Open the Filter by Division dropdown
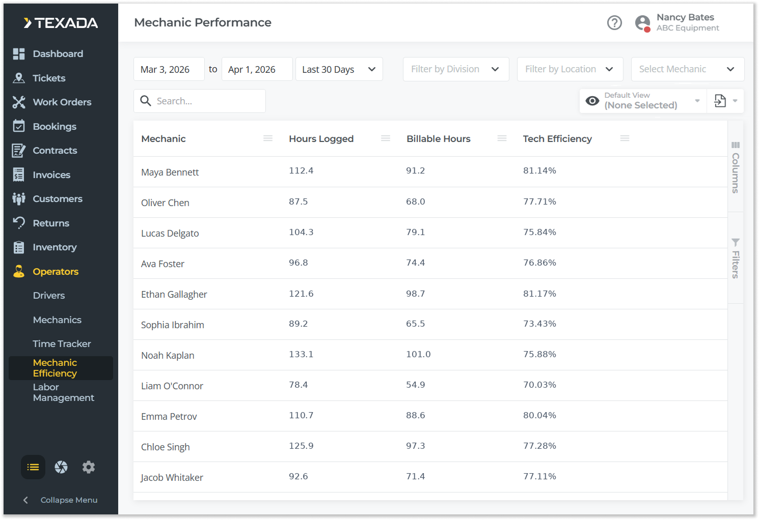The height and width of the screenshot is (520, 759). 455,69
